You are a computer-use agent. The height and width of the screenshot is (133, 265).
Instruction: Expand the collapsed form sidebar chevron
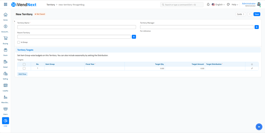(x=14, y=21)
